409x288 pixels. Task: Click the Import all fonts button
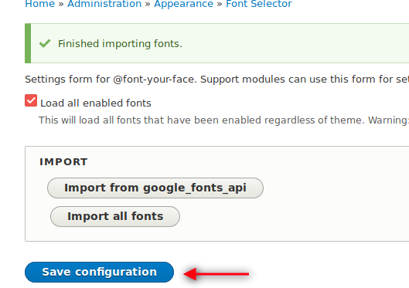pyautogui.click(x=115, y=216)
